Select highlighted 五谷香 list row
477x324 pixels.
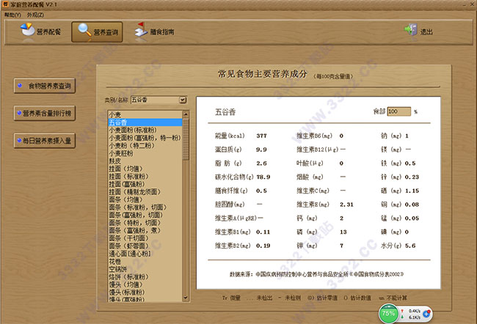[145, 122]
